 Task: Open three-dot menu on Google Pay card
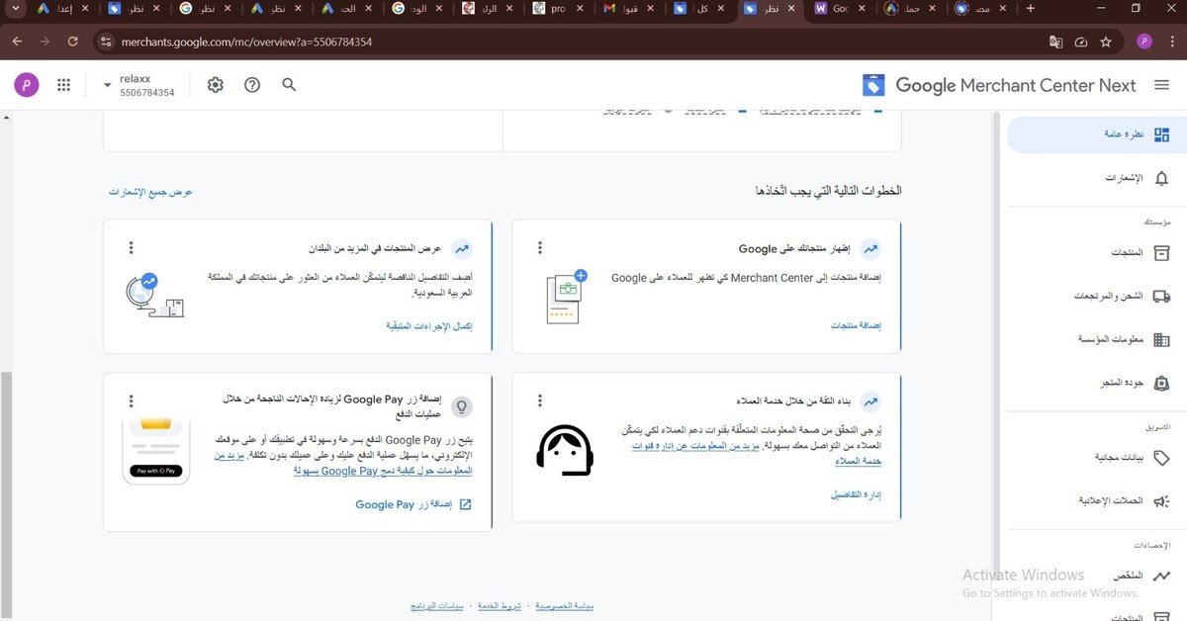pos(131,400)
